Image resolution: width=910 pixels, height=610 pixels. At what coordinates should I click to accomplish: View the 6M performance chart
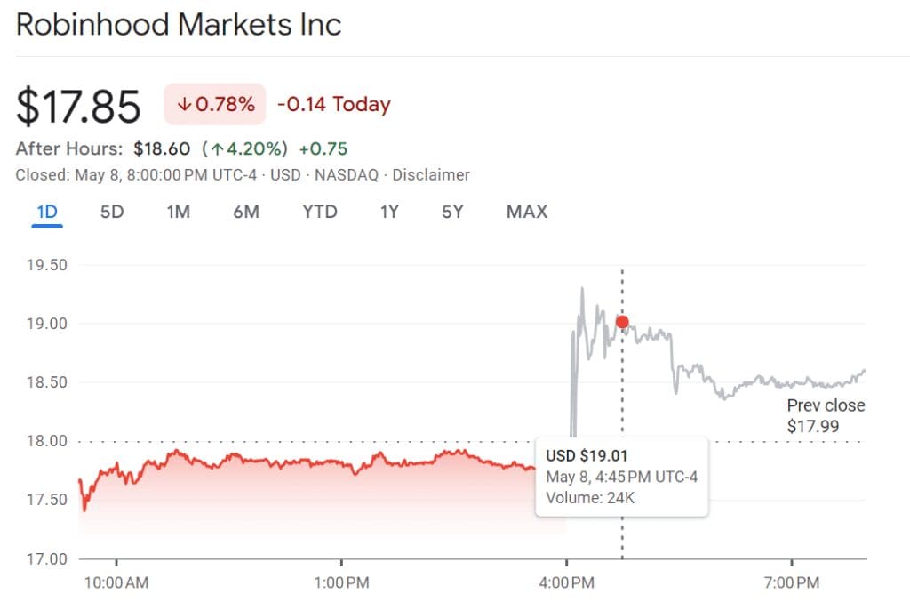(246, 212)
